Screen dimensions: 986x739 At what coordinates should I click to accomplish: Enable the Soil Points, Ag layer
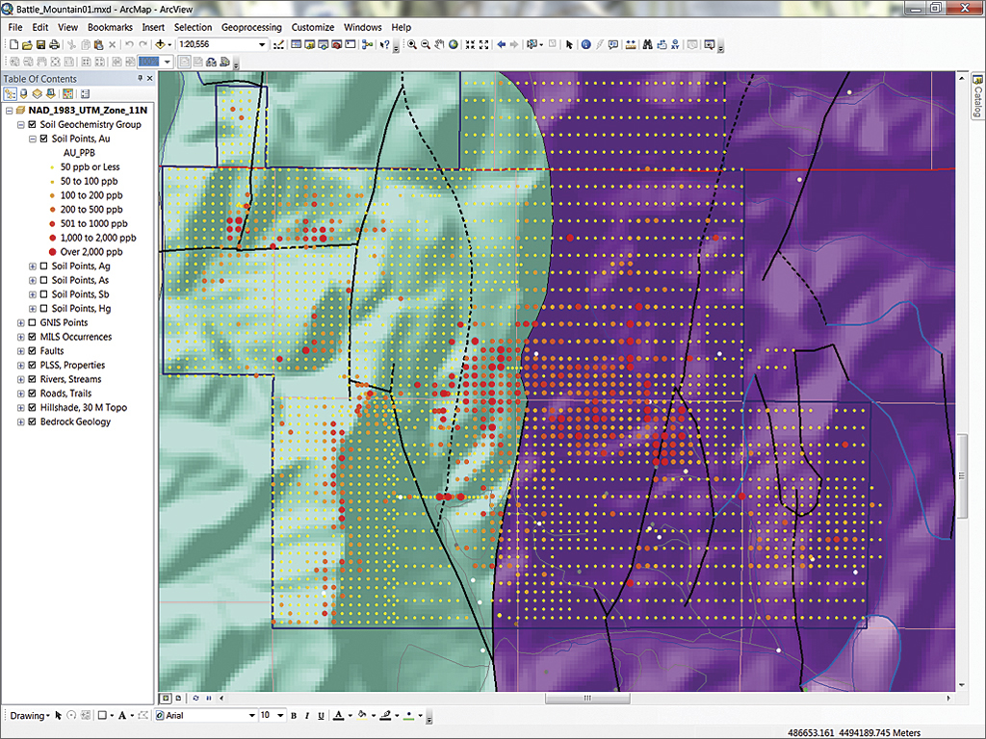tap(44, 267)
